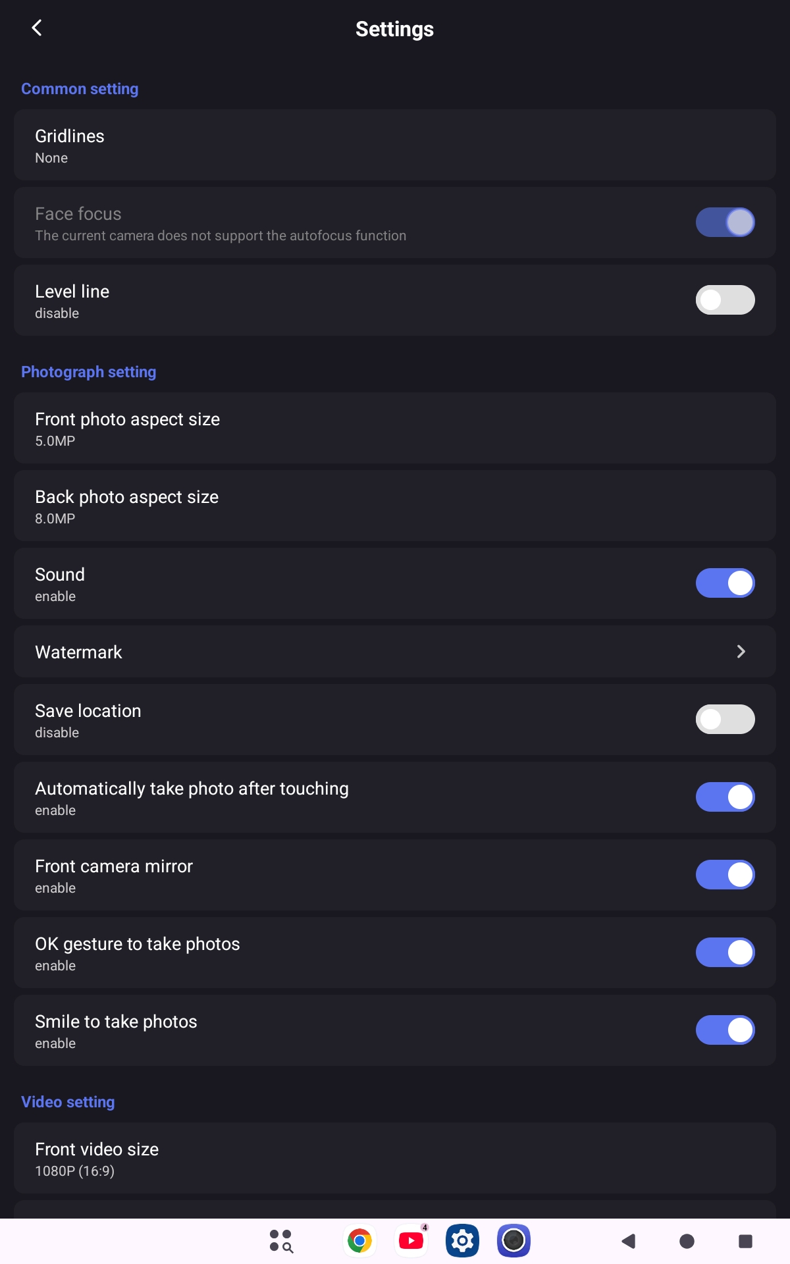Screen dimensions: 790x1264
Task: Disable Smile to take photos
Action: tap(725, 1030)
